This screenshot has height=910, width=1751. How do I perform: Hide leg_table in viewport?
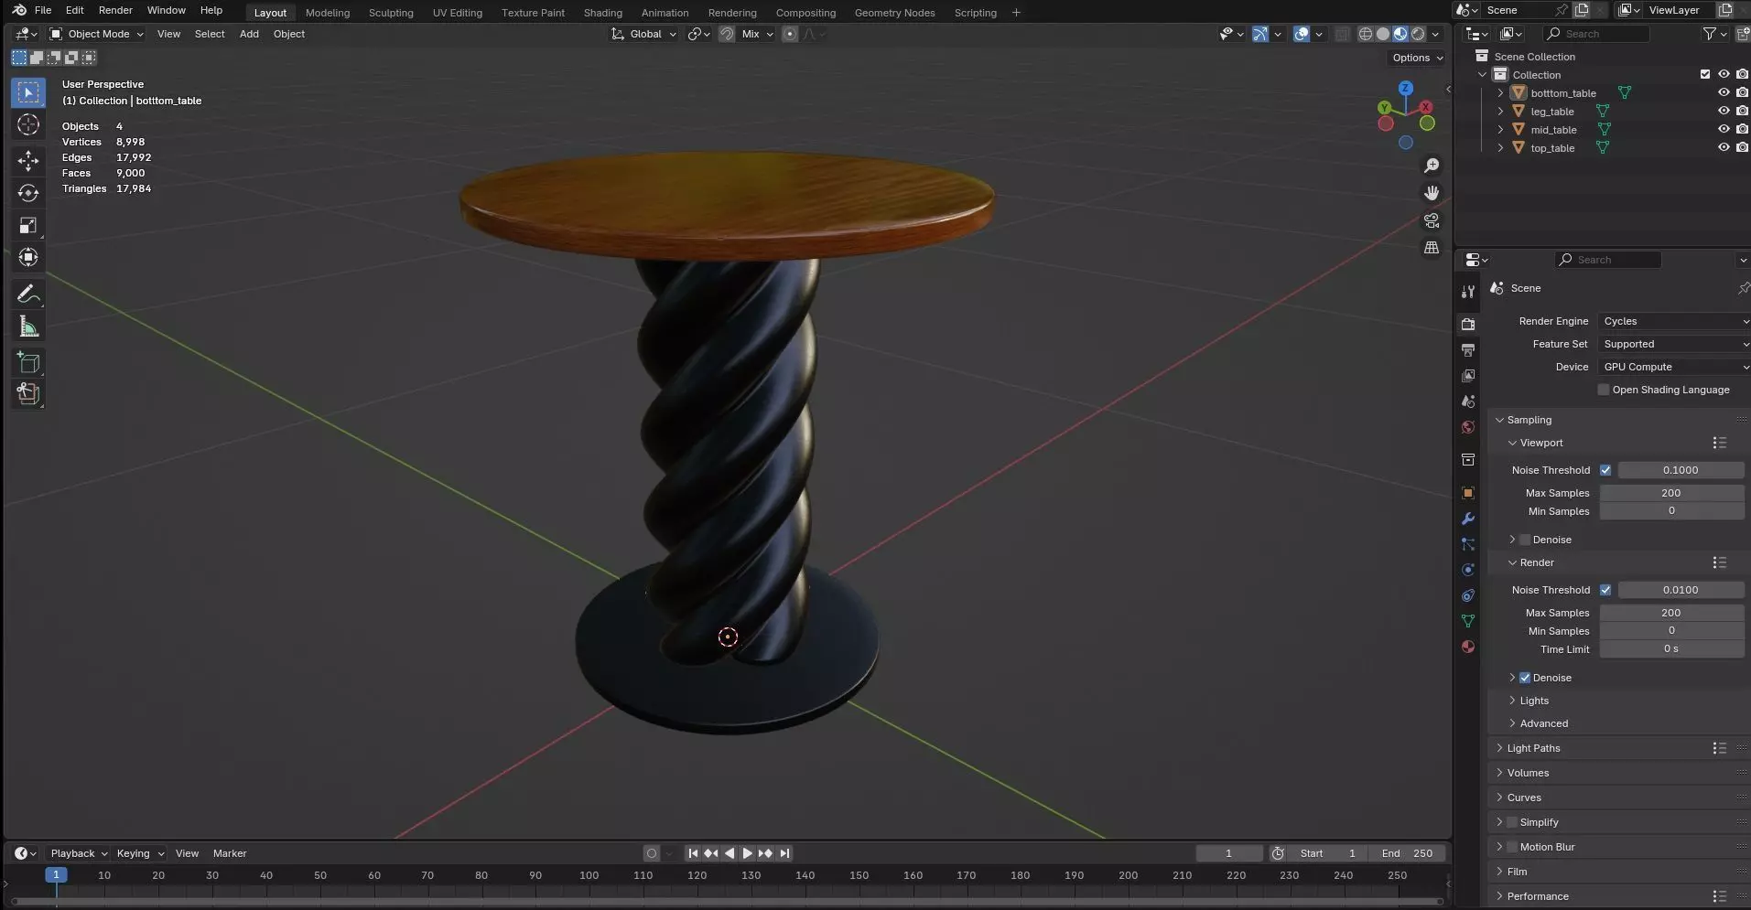point(1724,111)
